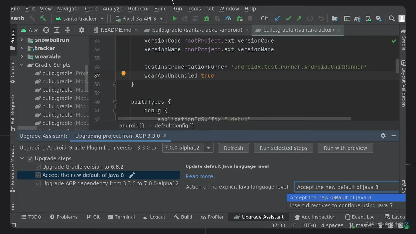The image size is (416, 234).
Task: Click the green Run app button
Action: [x=174, y=18]
